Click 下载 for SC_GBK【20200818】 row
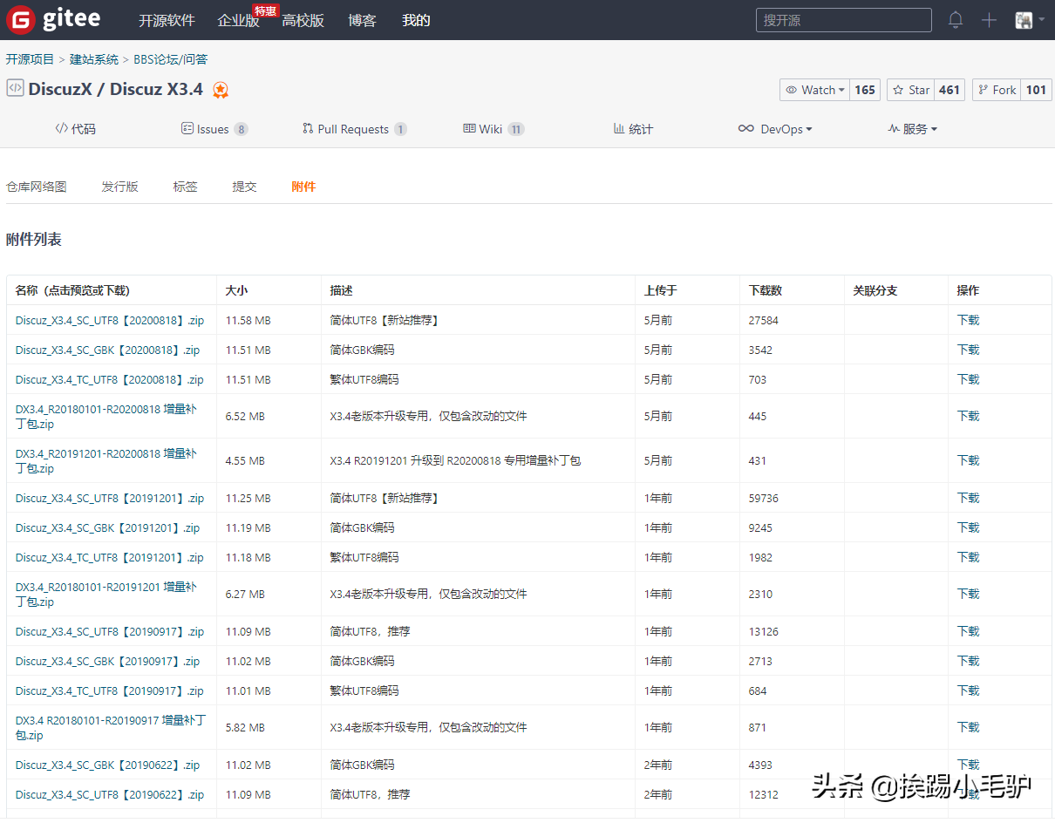Viewport: 1055px width, 823px height. point(968,350)
